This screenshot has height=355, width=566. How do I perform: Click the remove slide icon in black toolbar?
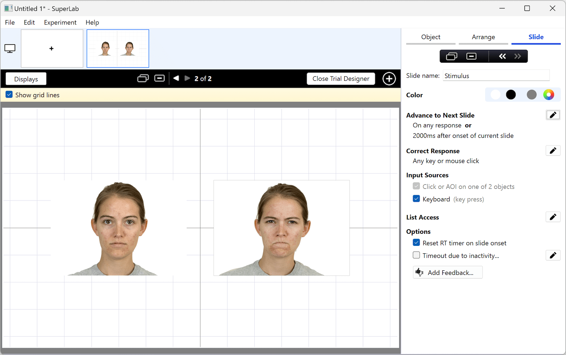coord(159,78)
